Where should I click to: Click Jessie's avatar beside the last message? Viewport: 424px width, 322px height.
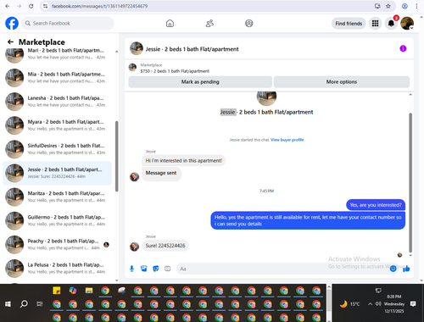pos(134,247)
